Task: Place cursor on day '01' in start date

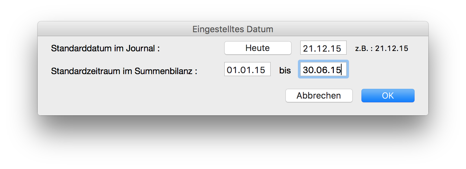Action: pos(232,70)
